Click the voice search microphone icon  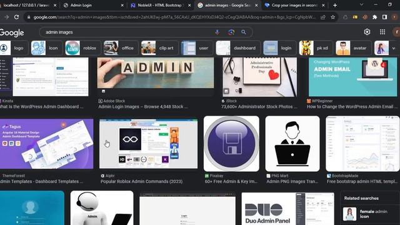pos(217,32)
